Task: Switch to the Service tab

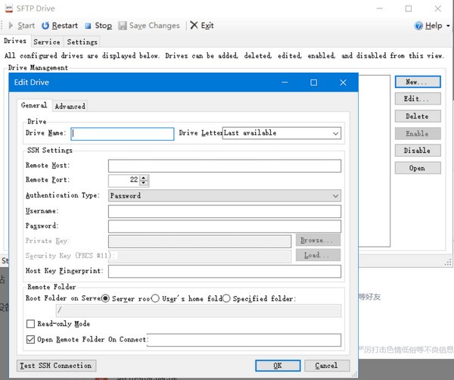Action: tap(47, 42)
